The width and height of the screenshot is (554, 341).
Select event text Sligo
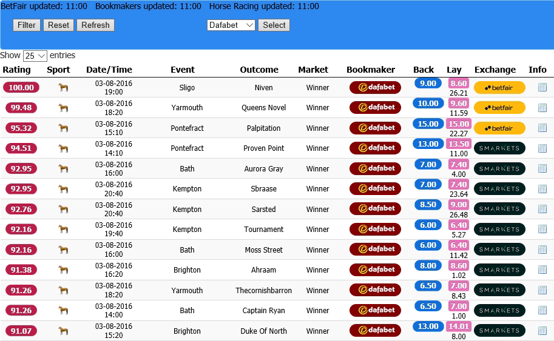(187, 87)
